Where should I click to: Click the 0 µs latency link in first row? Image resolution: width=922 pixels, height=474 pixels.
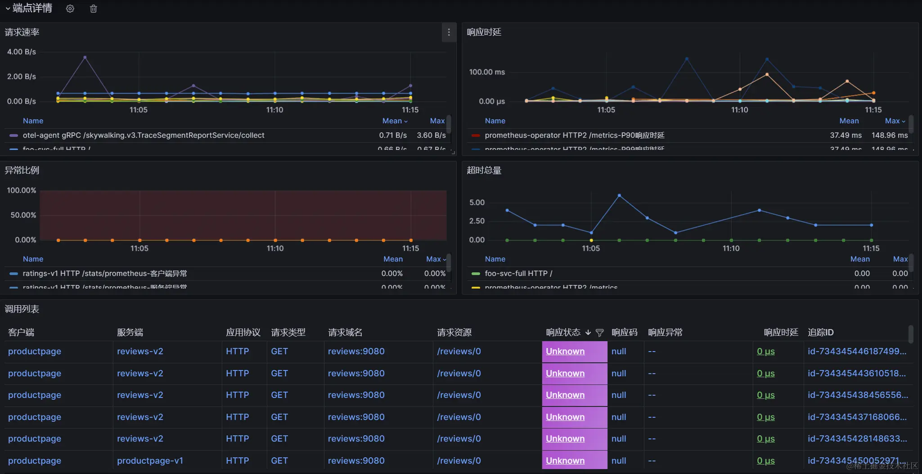click(x=766, y=351)
